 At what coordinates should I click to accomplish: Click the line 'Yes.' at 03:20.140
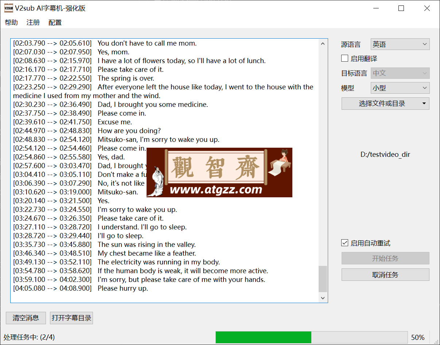click(104, 201)
